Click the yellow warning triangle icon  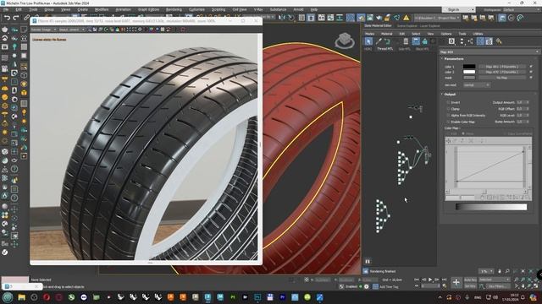point(406,18)
